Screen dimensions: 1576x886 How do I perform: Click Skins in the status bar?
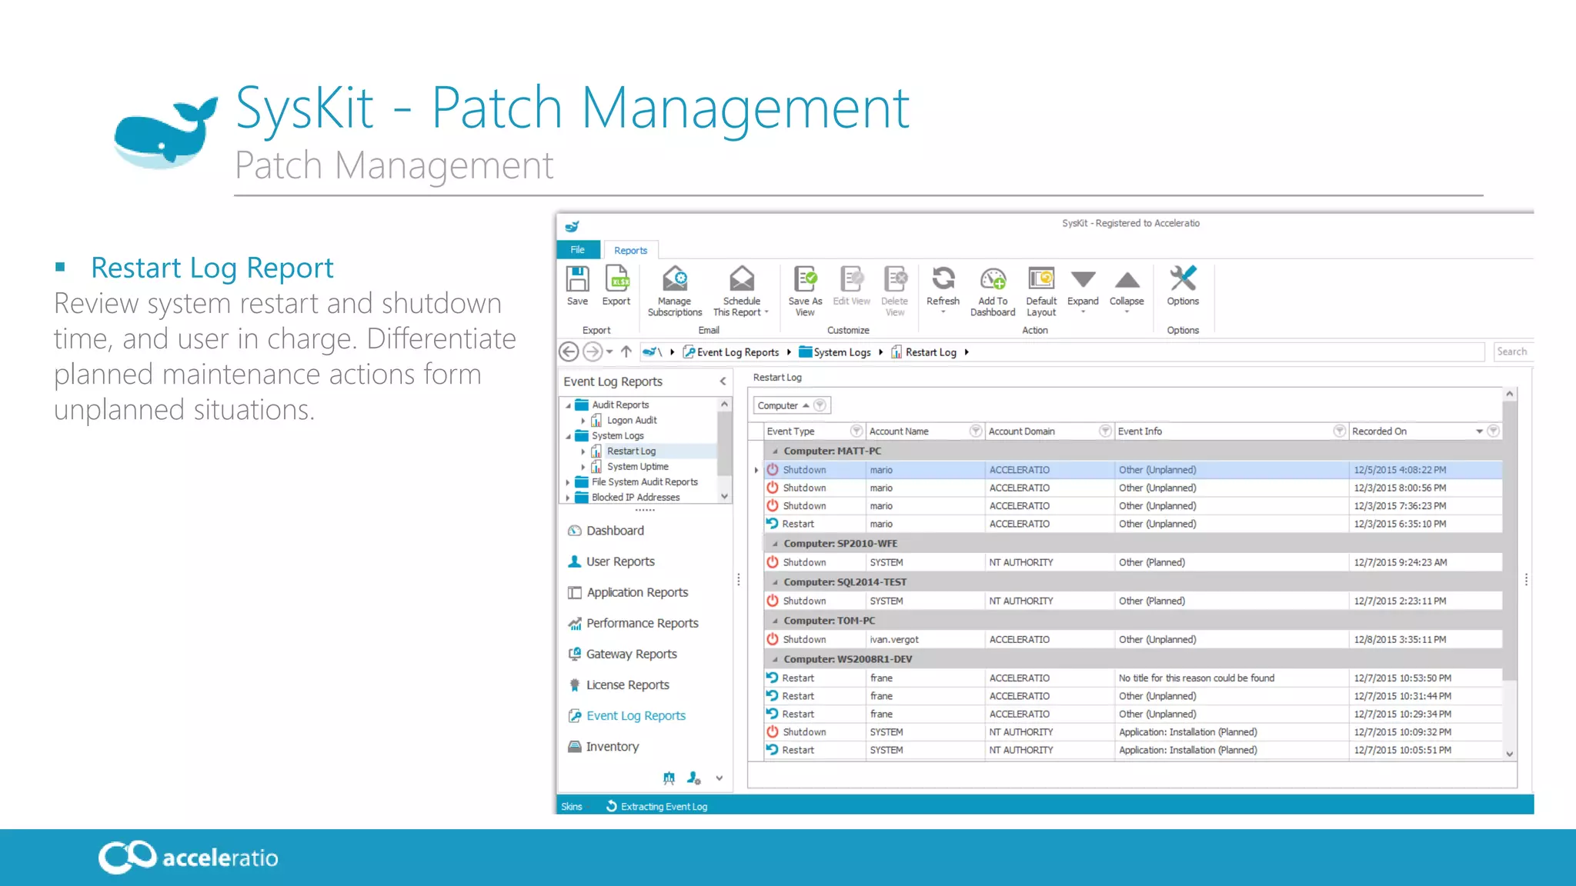pos(572,806)
